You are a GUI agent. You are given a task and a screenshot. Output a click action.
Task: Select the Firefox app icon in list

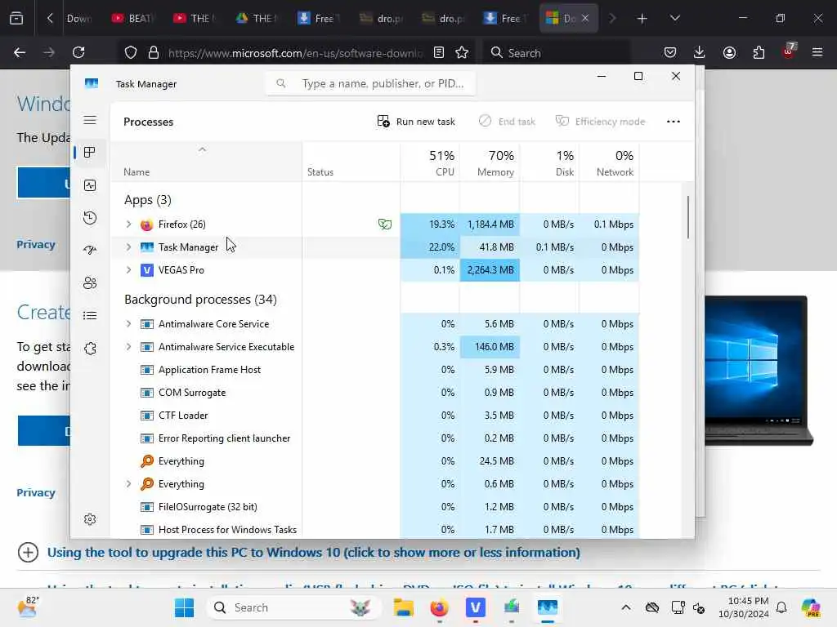pos(147,225)
